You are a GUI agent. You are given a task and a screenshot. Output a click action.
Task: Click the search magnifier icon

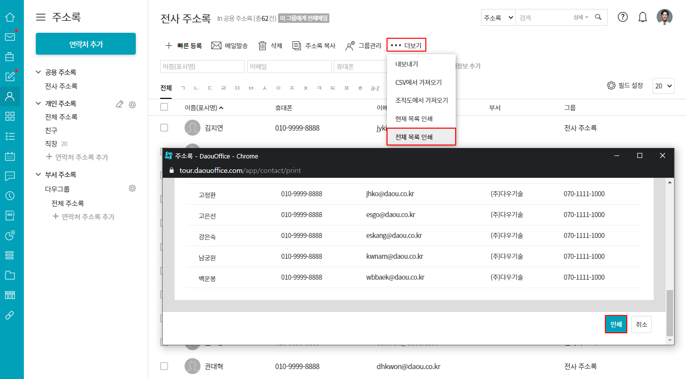pos(598,17)
